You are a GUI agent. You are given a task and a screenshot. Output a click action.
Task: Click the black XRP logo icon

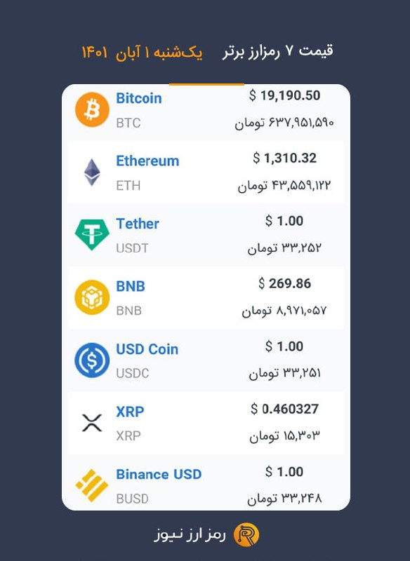coord(92,423)
